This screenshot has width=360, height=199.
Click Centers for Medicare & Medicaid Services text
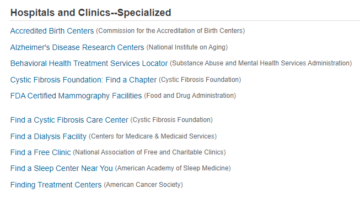153,136
